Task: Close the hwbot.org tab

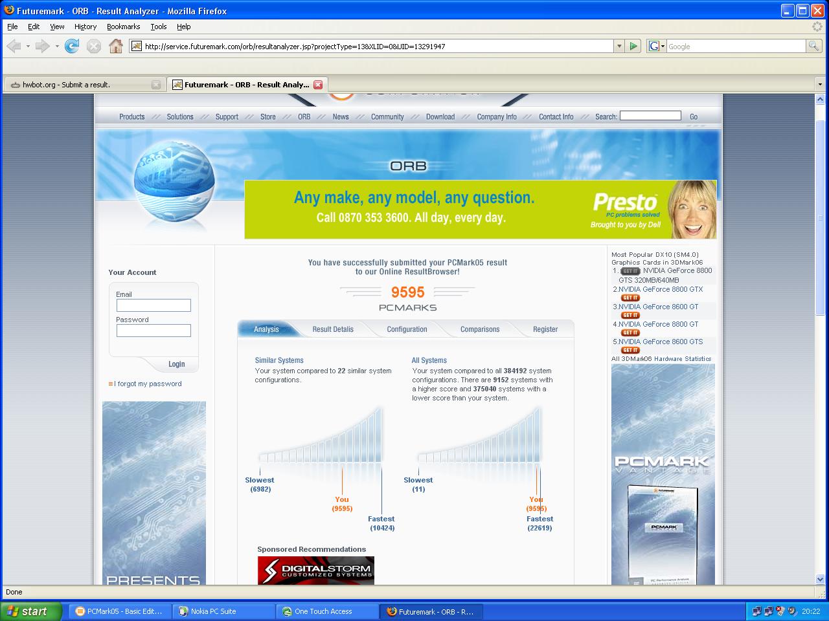Action: pos(156,85)
